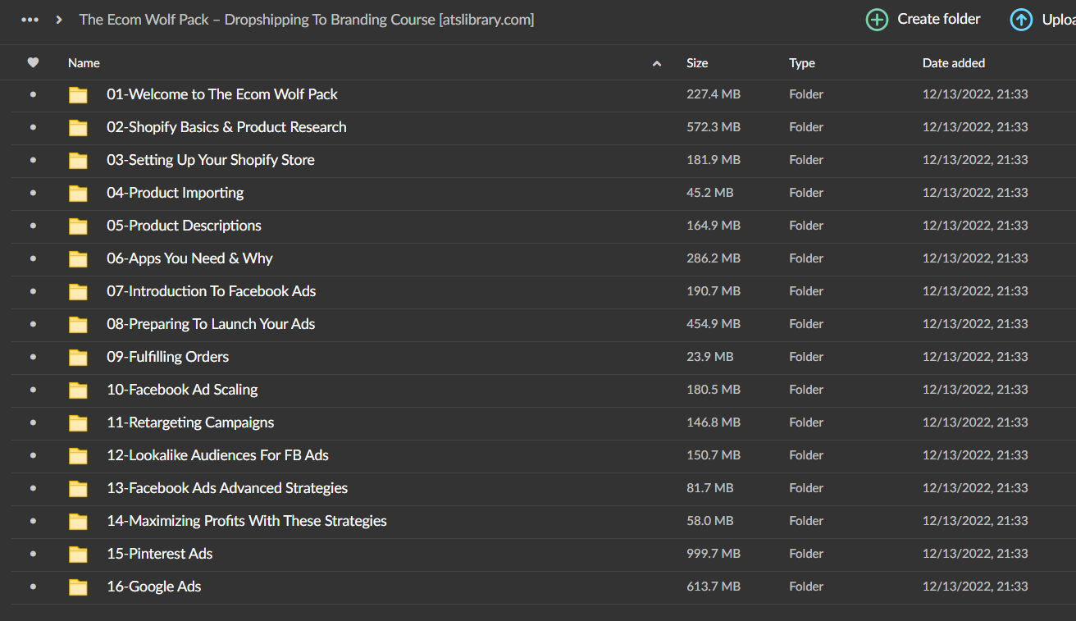Click folder icon for 04-Product Importing

click(x=78, y=194)
